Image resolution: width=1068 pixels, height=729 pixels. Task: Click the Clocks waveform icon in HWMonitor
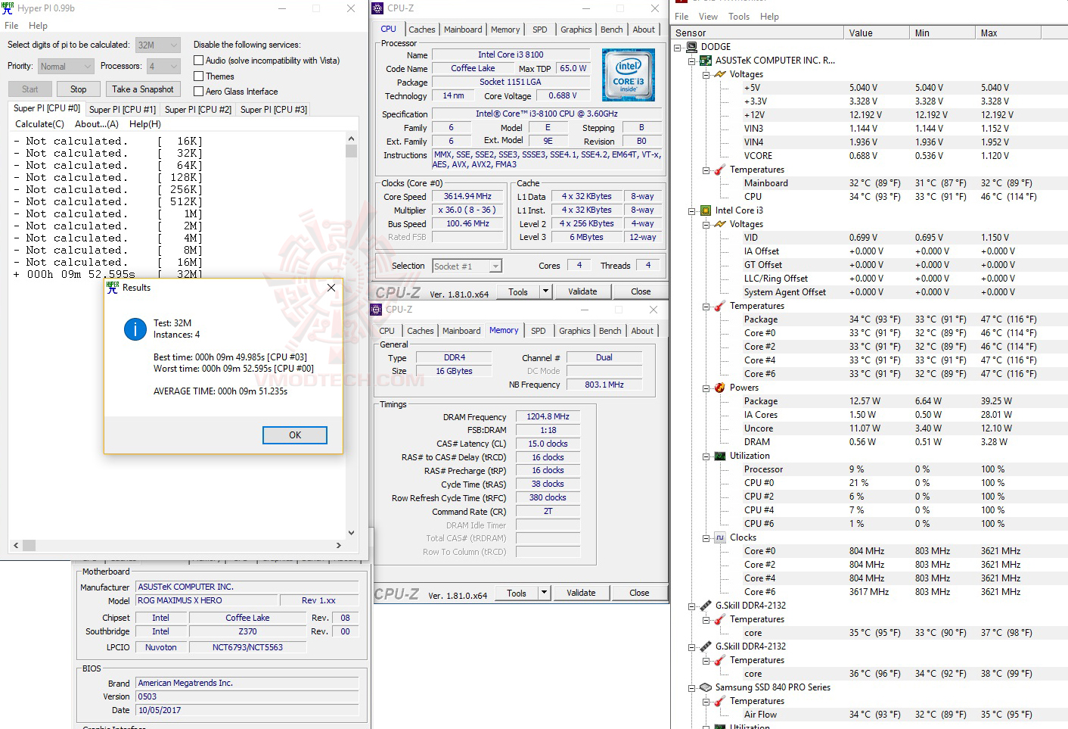coord(720,537)
